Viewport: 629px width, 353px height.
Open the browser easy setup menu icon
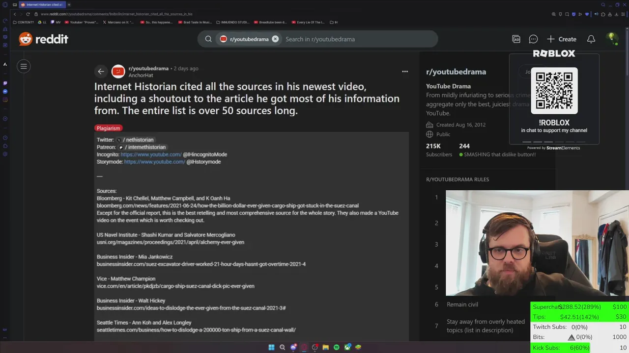point(623,14)
